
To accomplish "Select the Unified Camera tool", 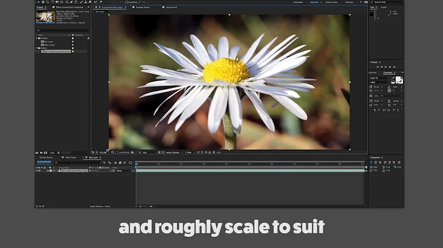I will coord(57,2).
